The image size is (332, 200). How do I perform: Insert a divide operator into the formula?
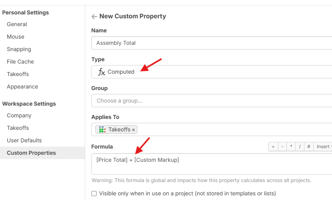[300, 147]
